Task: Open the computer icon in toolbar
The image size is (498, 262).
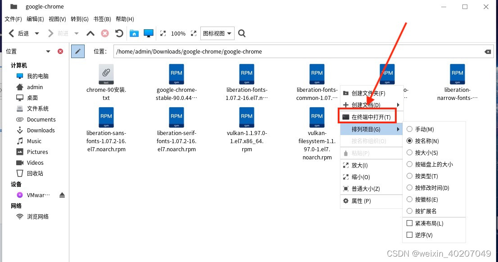Action: click(x=148, y=33)
